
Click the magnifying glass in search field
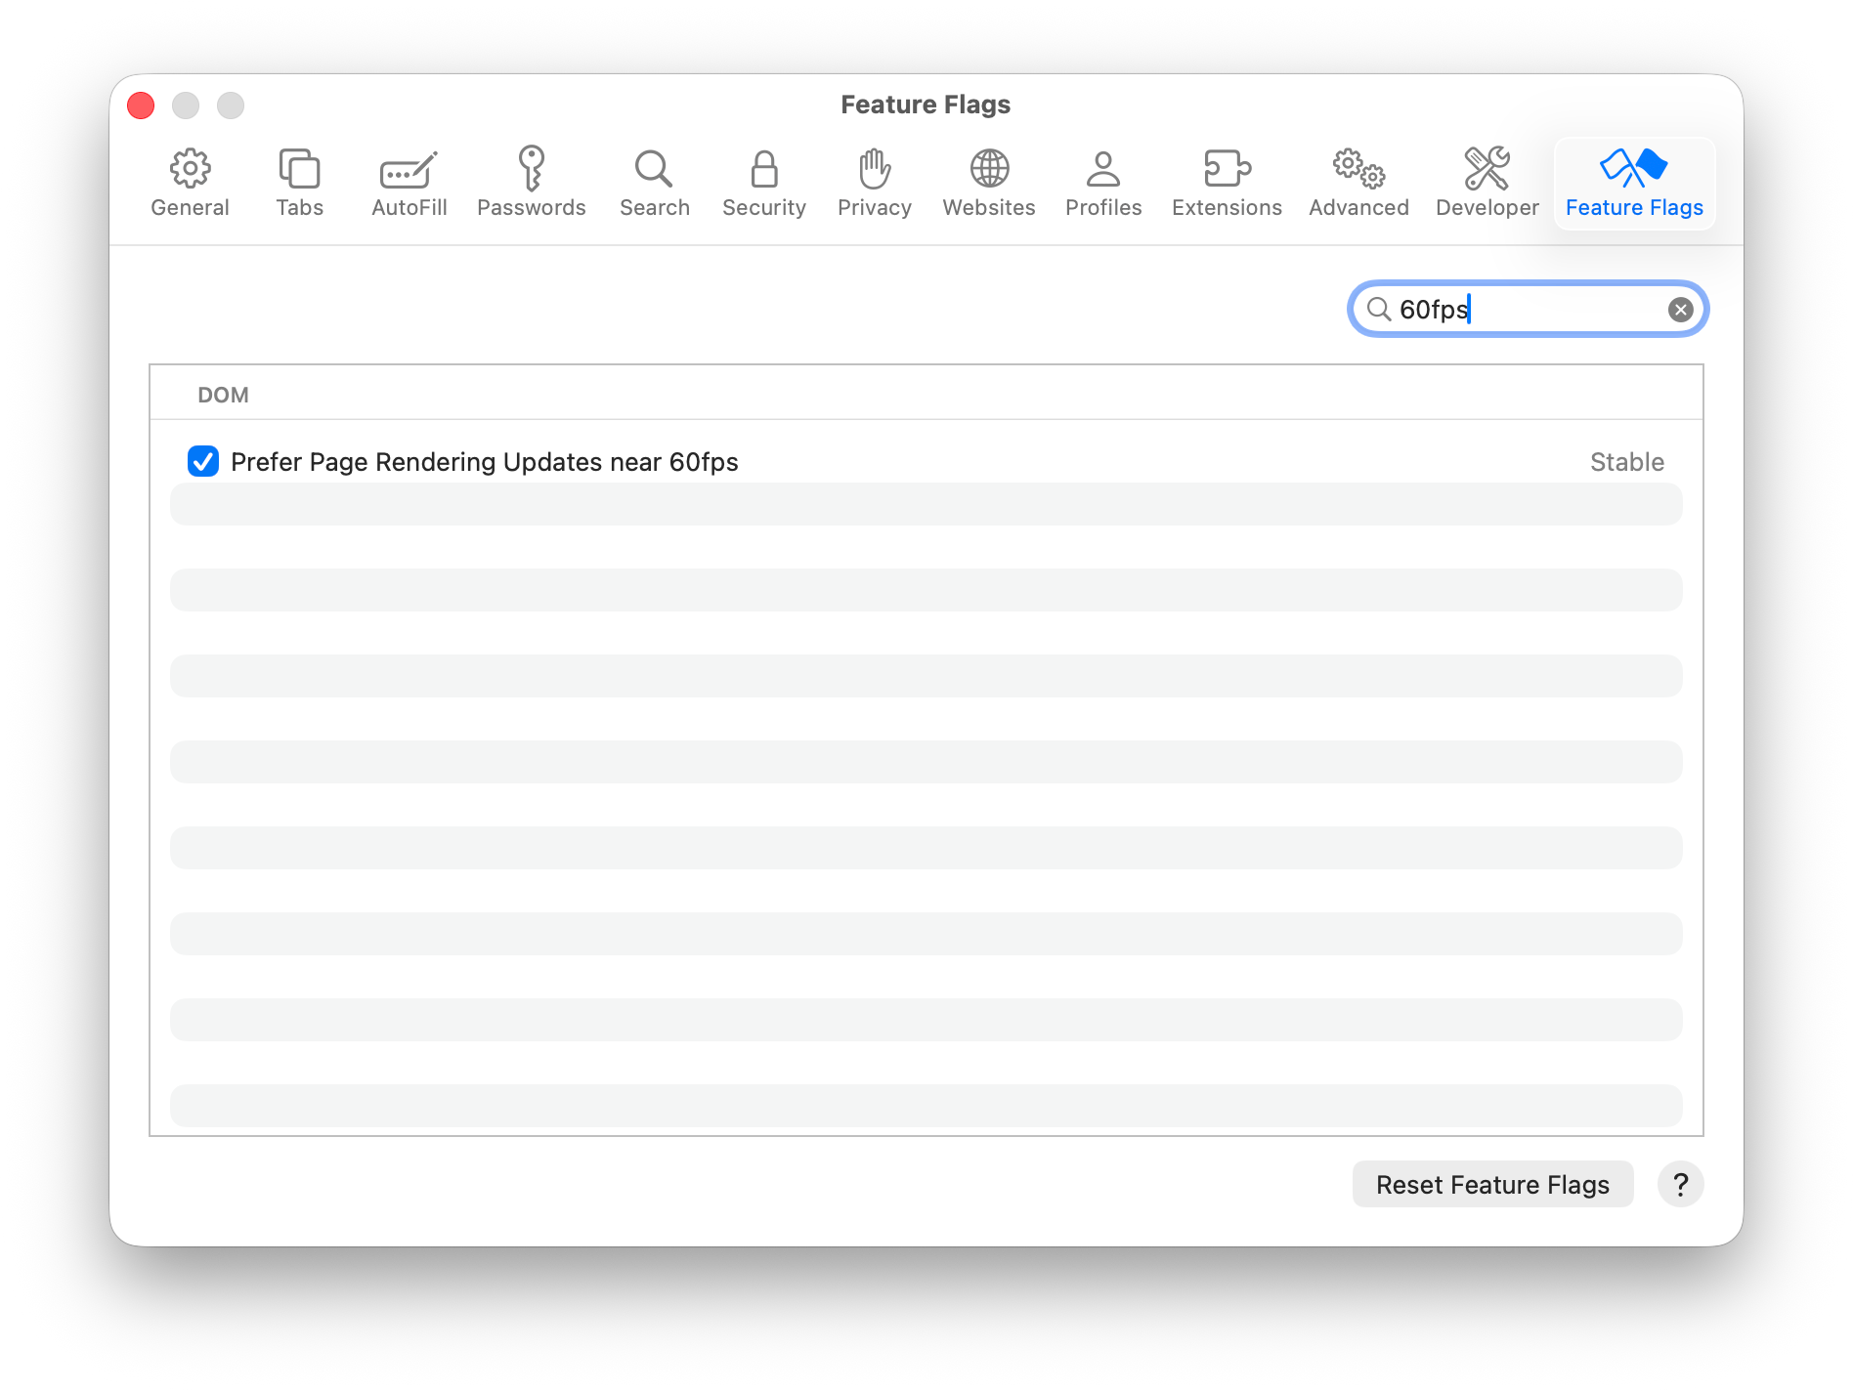click(1378, 310)
